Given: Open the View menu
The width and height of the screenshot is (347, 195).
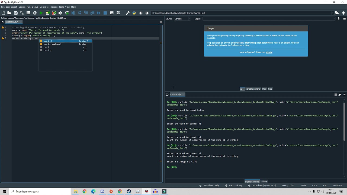Looking at the screenshot, I should (x=68, y=7).
